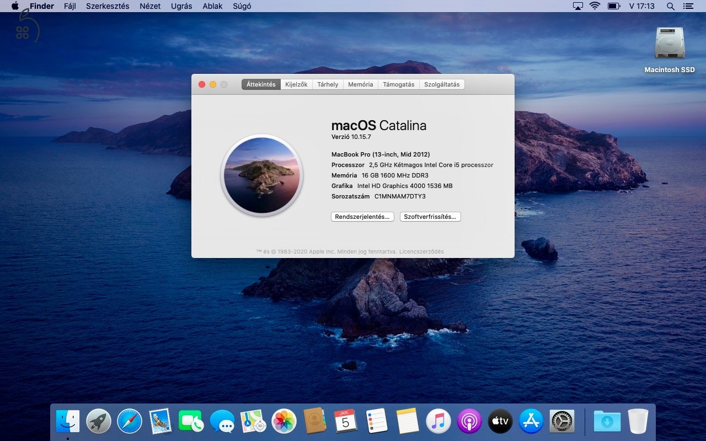
Task: Open Apple TV app in Dock
Action: 500,422
